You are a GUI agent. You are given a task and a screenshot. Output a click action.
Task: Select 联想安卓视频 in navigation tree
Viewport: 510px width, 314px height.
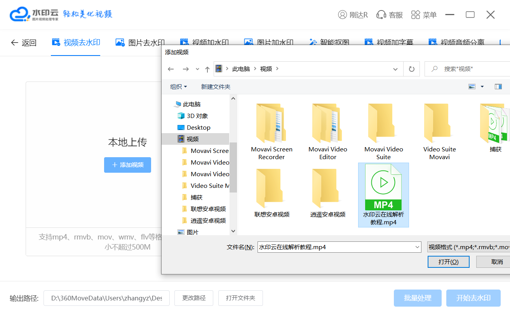point(204,209)
